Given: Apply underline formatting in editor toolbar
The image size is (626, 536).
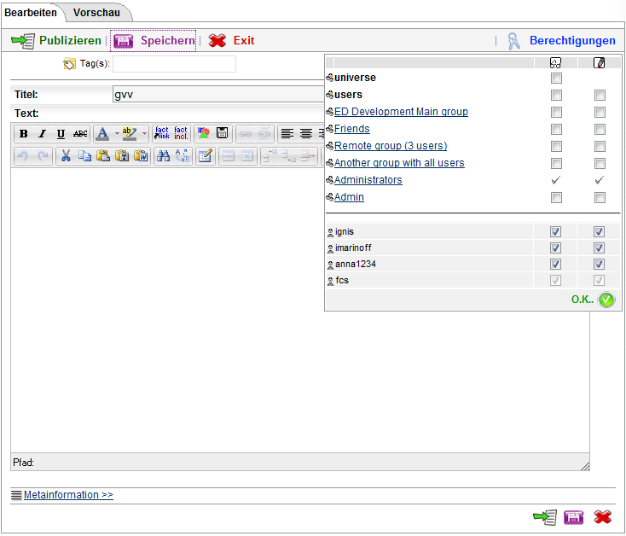Looking at the screenshot, I should tap(61, 134).
